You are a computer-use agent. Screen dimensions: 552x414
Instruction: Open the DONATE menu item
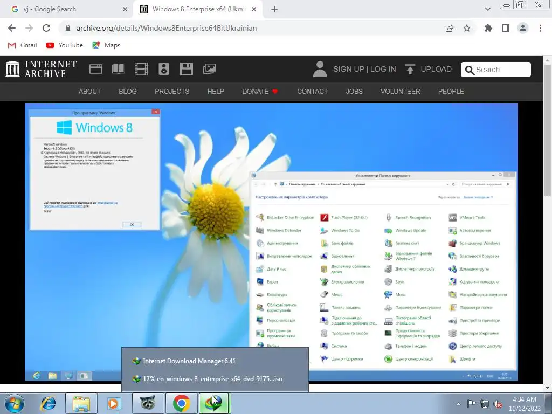(x=260, y=92)
